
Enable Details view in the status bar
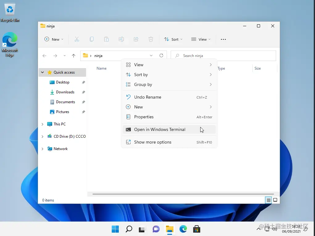click(x=268, y=200)
